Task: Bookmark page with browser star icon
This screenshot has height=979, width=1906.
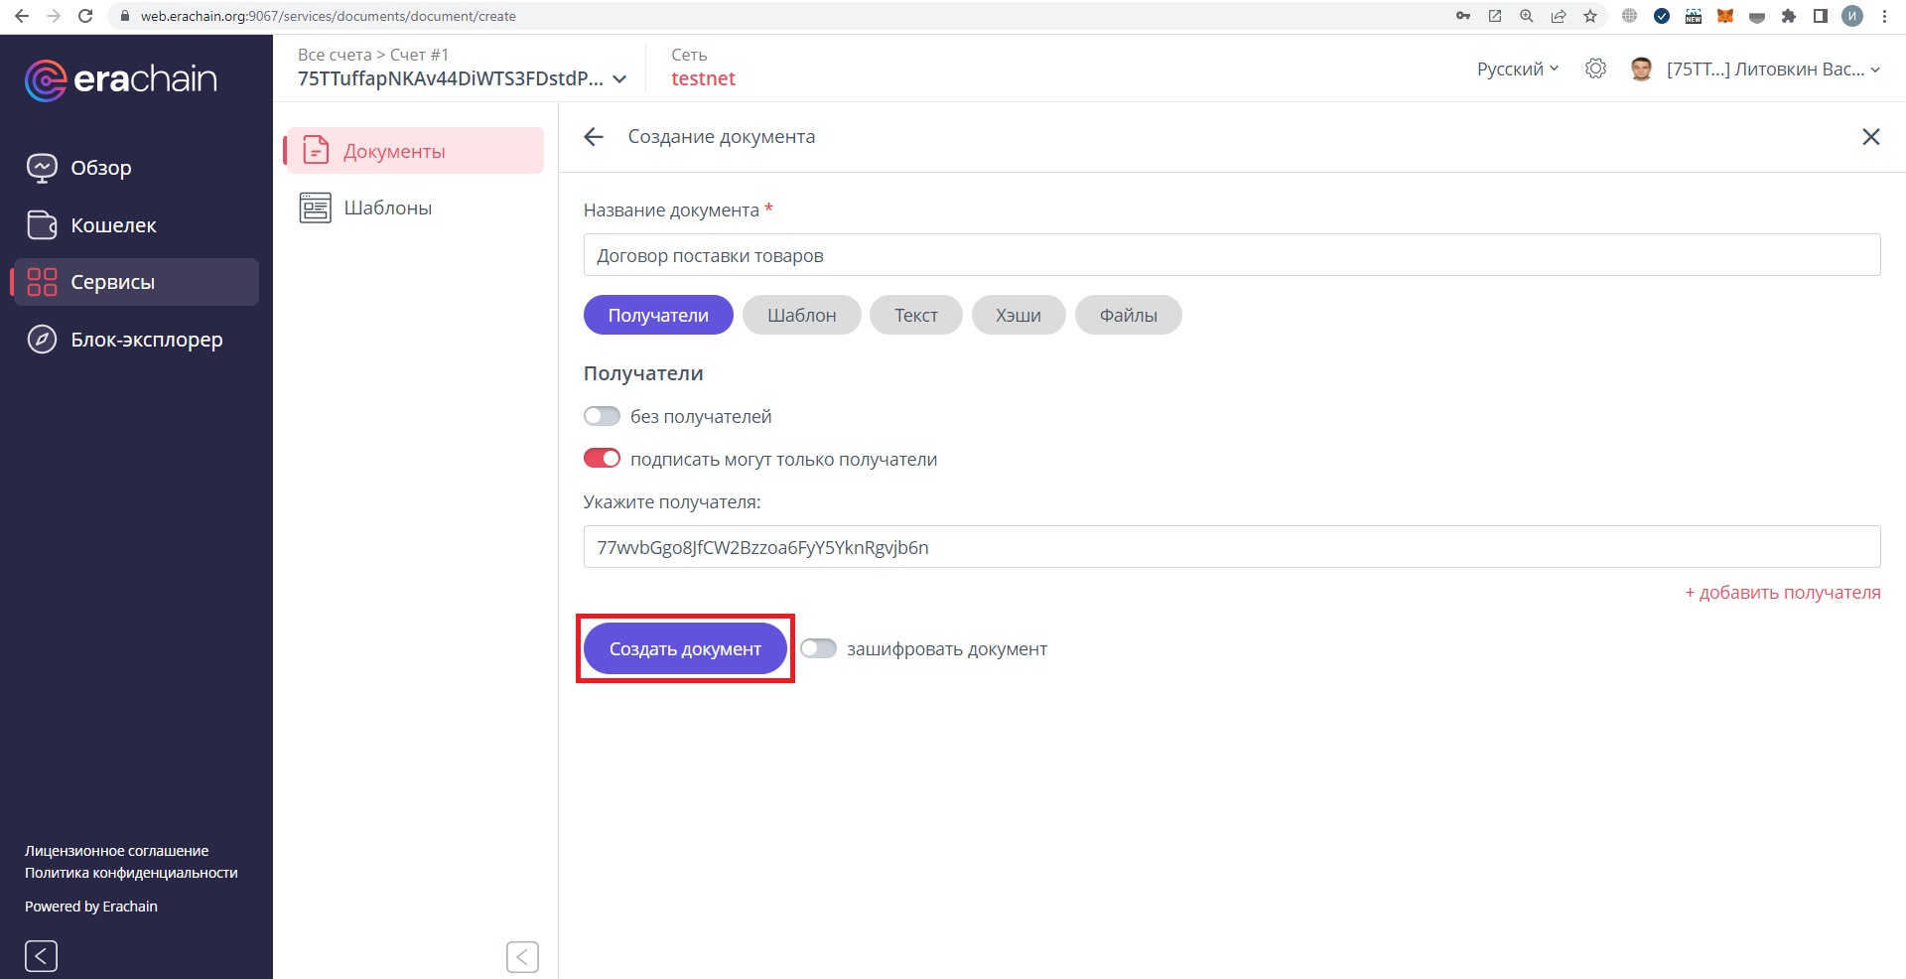Action: [x=1590, y=16]
